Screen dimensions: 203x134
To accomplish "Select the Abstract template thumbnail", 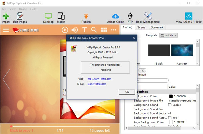I will [x=182, y=50].
